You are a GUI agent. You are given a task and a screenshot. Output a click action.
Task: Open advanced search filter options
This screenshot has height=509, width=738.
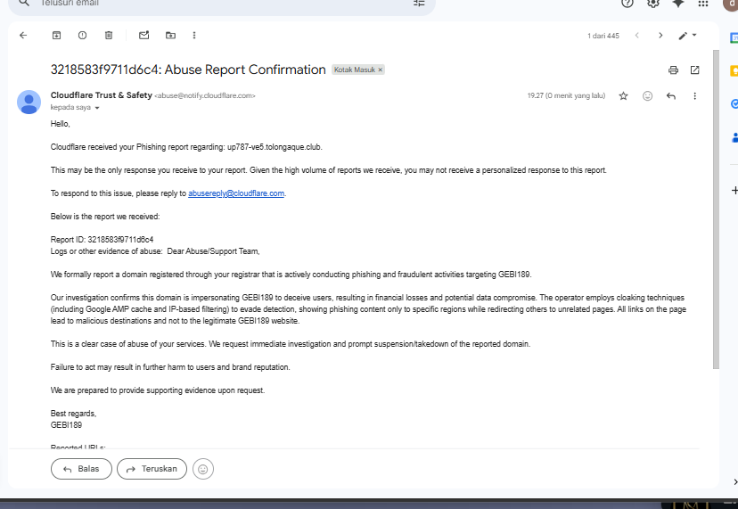tap(419, 3)
